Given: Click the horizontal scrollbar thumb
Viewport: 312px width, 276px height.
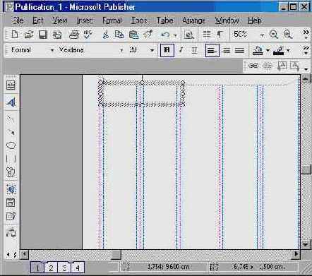Looking at the screenshot, I should (x=116, y=254).
